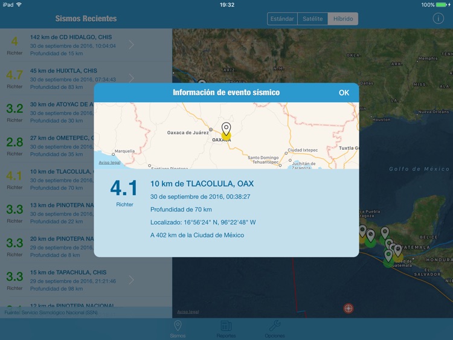Tap the epicenter pin in the dialog map
This screenshot has width=453, height=340.
226,129
